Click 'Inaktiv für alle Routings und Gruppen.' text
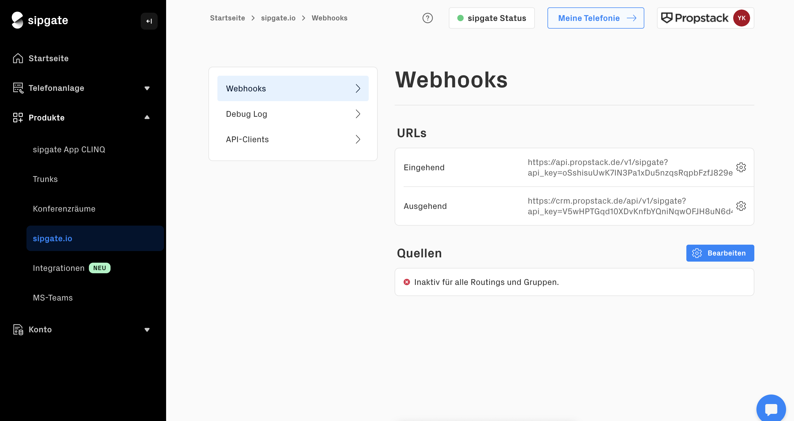 [x=486, y=282]
